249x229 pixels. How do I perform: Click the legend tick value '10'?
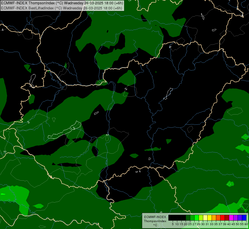click(177, 224)
